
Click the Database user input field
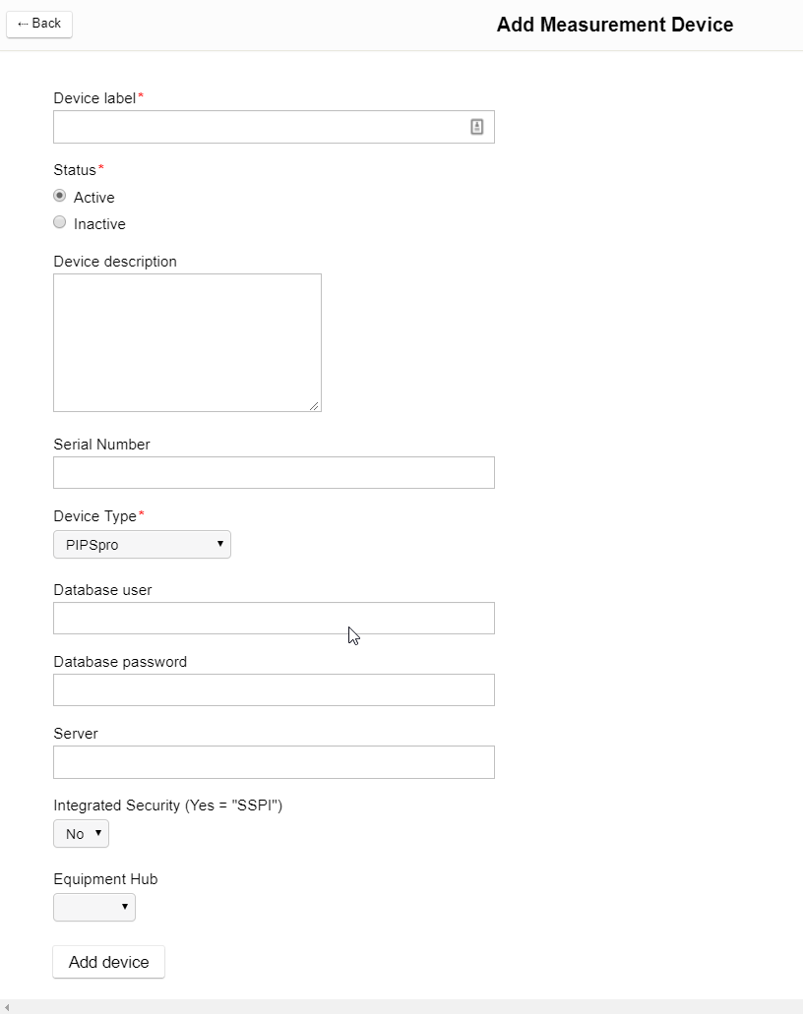(274, 618)
